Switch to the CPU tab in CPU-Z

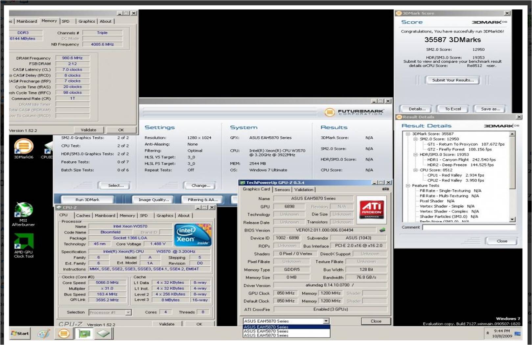(63, 215)
